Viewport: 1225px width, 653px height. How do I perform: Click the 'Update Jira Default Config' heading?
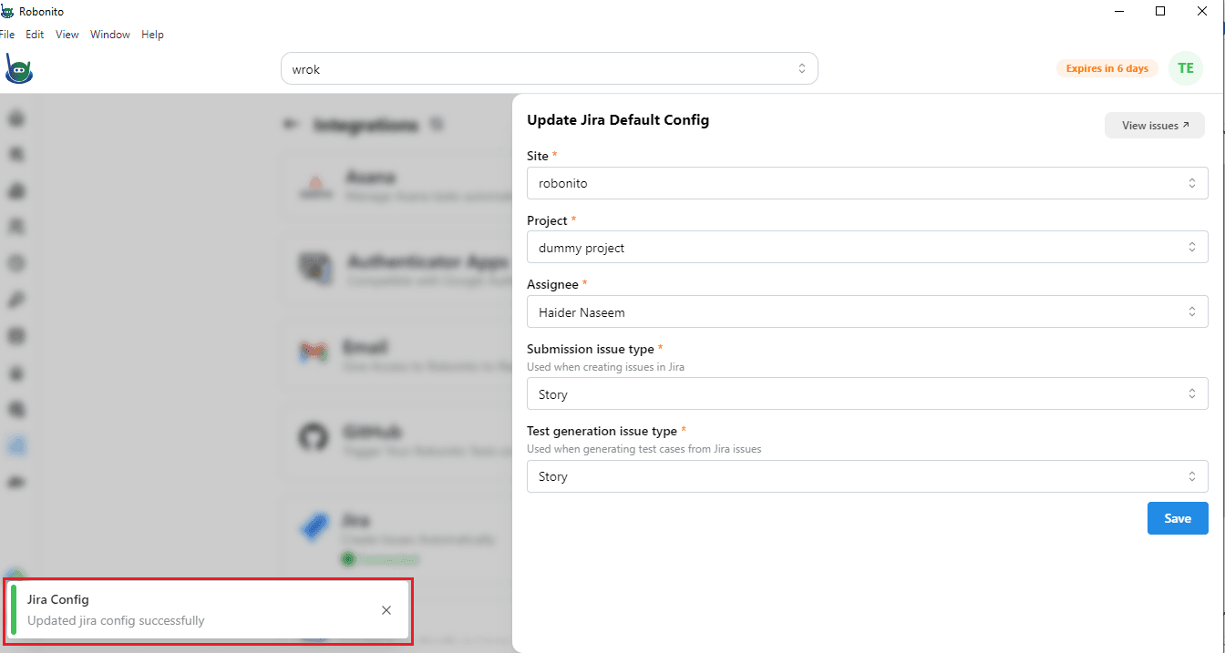(x=618, y=119)
